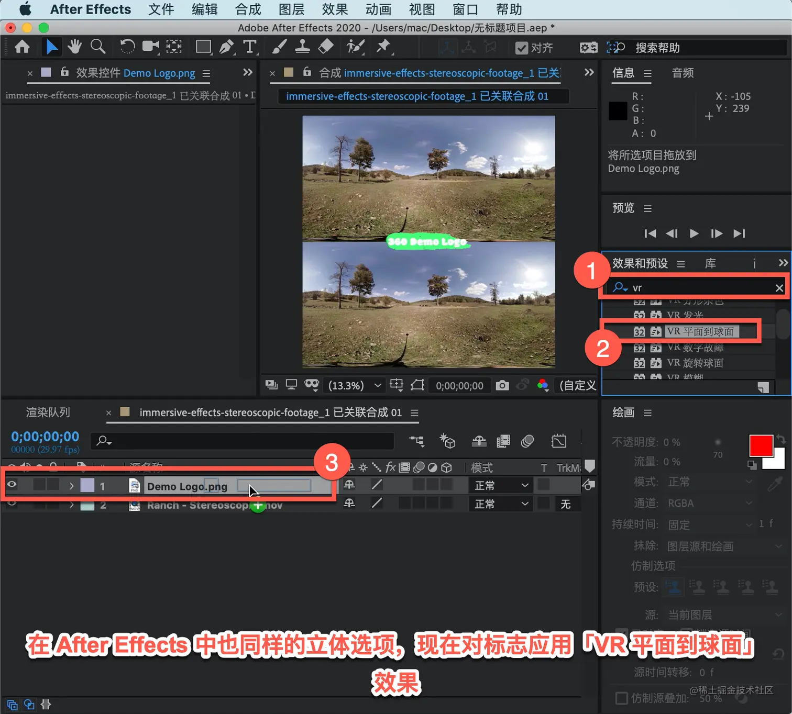Image resolution: width=792 pixels, height=714 pixels.
Task: Expand Demo Logo.png layer properties
Action: [x=71, y=486]
